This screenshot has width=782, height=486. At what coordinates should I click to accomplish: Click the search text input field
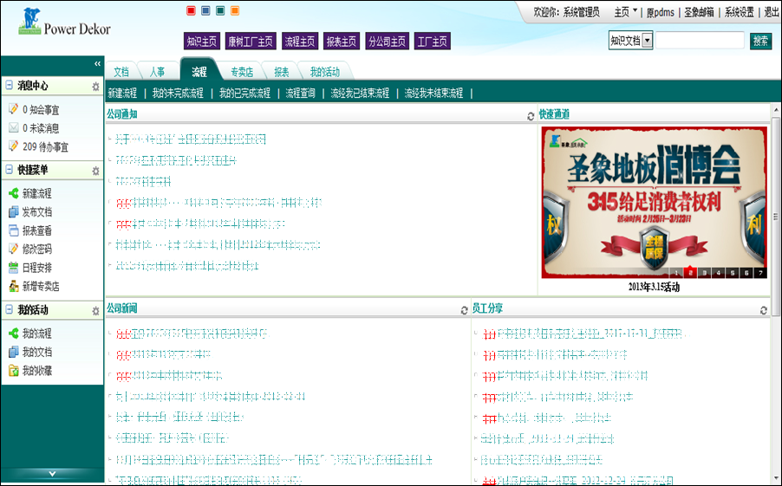pos(700,41)
